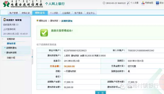164x94 pixels.
Task: Open 网银地图 sitemap icon
Action: coord(143,3)
